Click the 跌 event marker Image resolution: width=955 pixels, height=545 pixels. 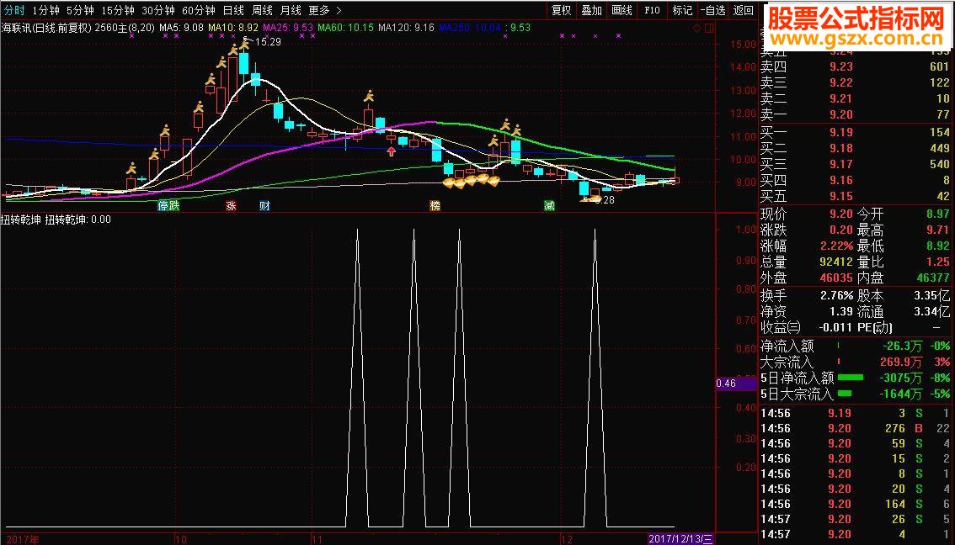tap(174, 205)
